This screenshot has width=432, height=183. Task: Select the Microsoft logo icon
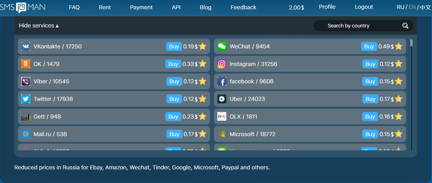pyautogui.click(x=222, y=134)
